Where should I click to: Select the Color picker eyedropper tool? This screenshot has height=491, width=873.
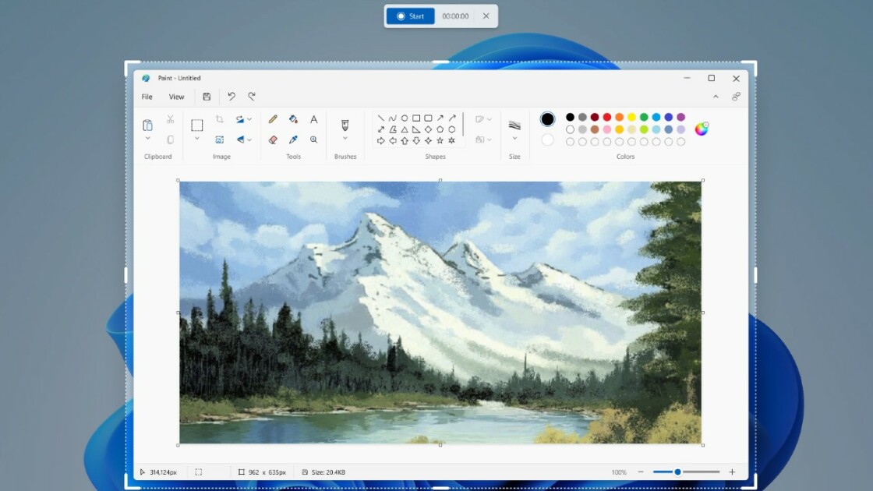click(293, 140)
